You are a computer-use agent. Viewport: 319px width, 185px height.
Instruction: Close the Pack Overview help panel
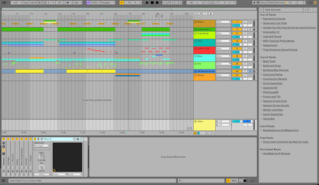(261, 10)
